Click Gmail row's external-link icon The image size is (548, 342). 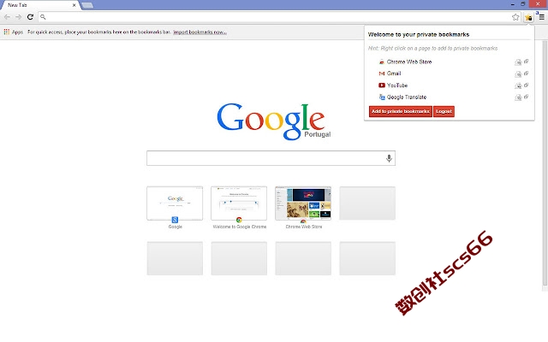point(526,74)
